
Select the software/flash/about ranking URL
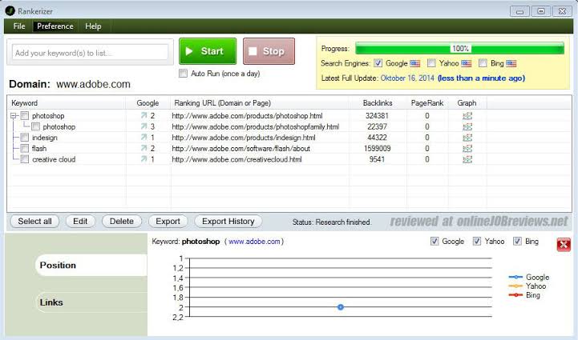240,149
